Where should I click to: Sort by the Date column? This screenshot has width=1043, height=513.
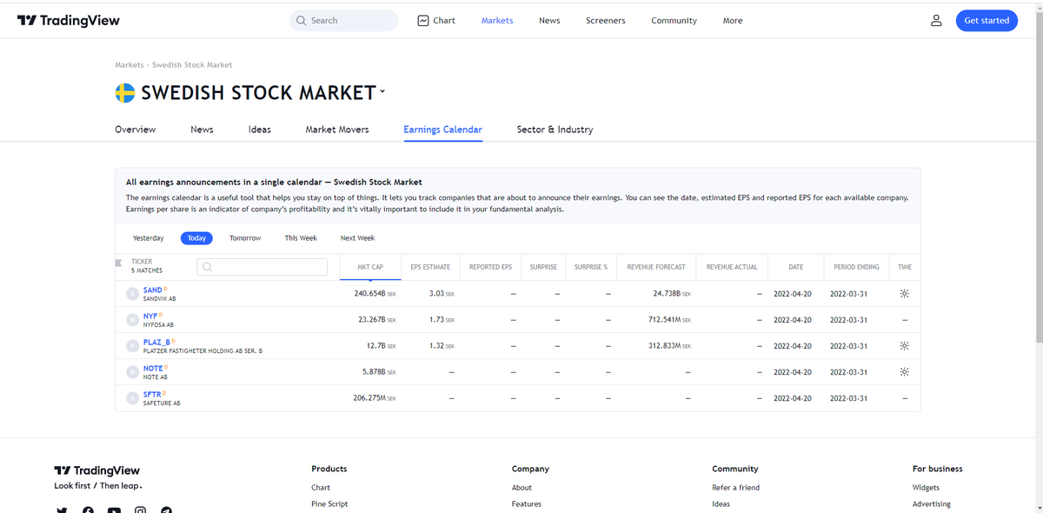(x=796, y=267)
